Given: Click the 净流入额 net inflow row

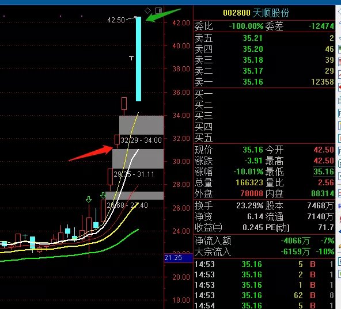Looking at the screenshot, I should (264, 241).
